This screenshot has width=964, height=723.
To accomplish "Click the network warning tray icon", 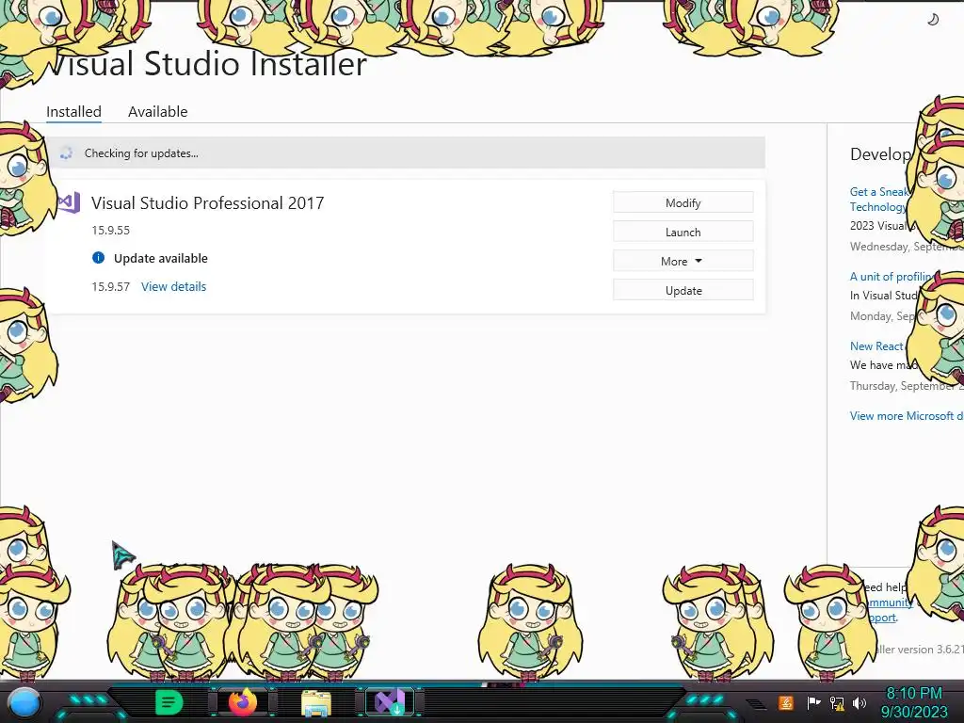I will click(x=837, y=702).
